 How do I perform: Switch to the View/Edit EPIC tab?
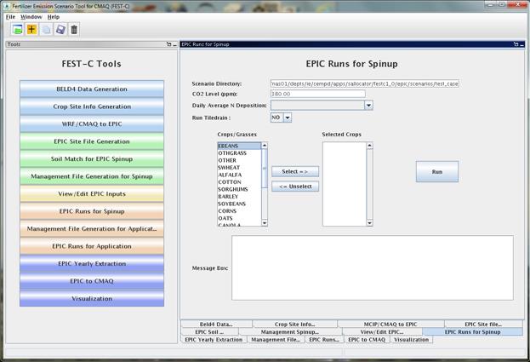pos(382,332)
